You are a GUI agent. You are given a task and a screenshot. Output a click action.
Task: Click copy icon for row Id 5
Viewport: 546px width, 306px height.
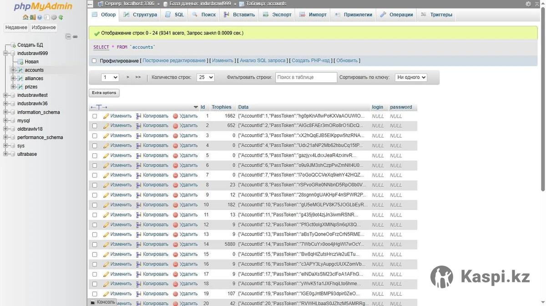point(139,156)
